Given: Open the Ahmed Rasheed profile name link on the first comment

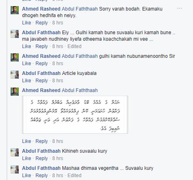Looking at the screenshot, I should point(41,9).
